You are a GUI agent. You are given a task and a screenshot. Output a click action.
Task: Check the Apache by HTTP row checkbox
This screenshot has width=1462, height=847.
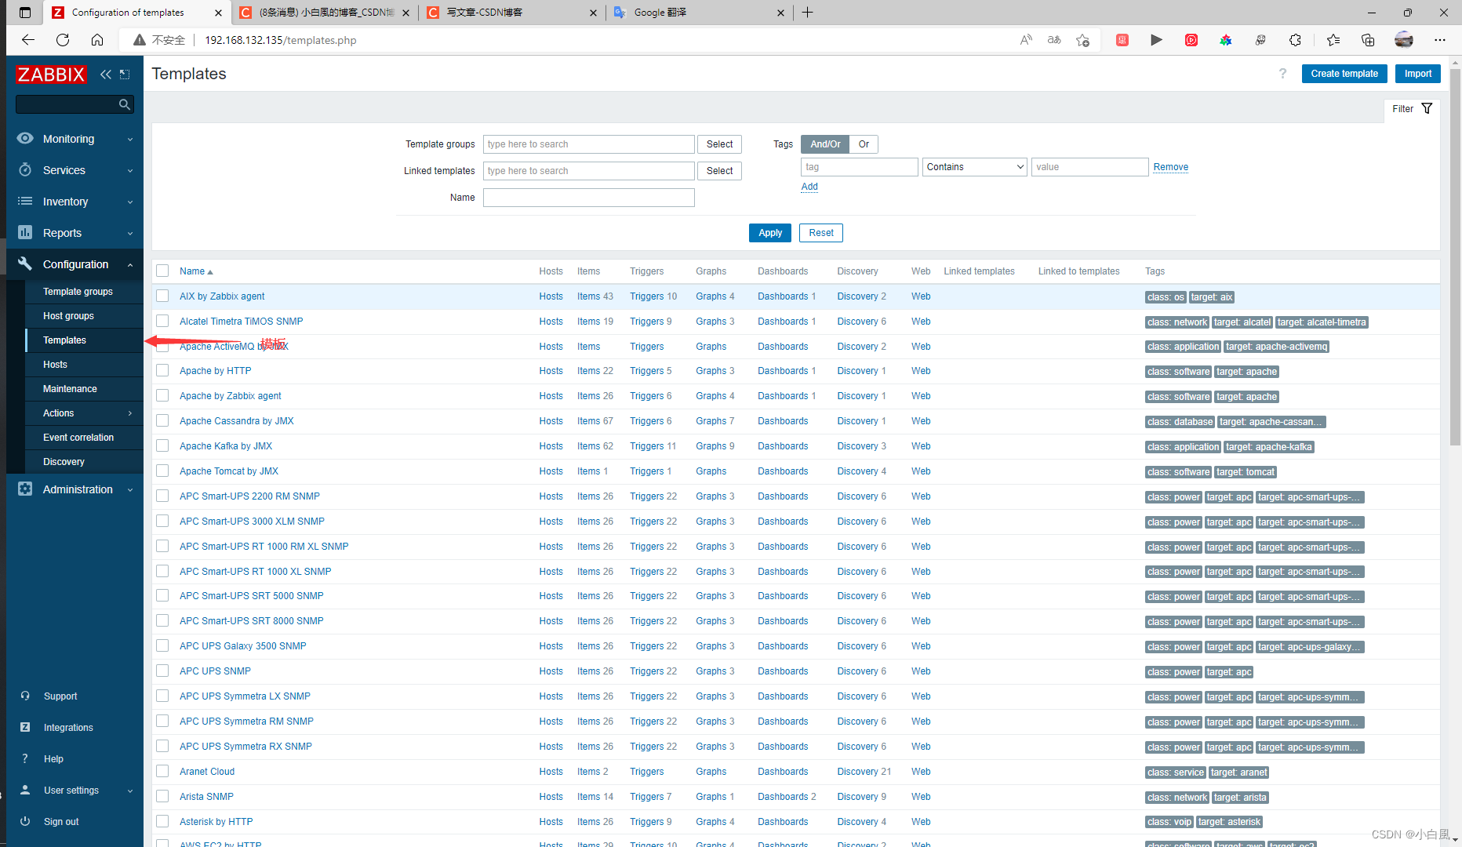(162, 370)
